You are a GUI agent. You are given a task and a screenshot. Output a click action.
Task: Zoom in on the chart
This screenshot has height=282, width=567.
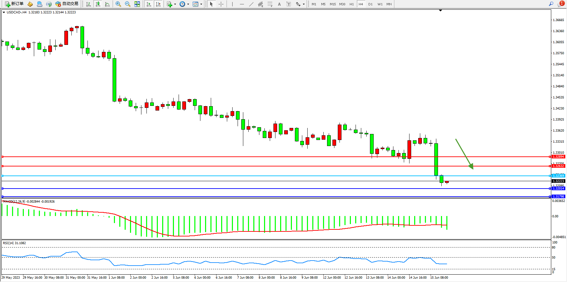point(118,4)
